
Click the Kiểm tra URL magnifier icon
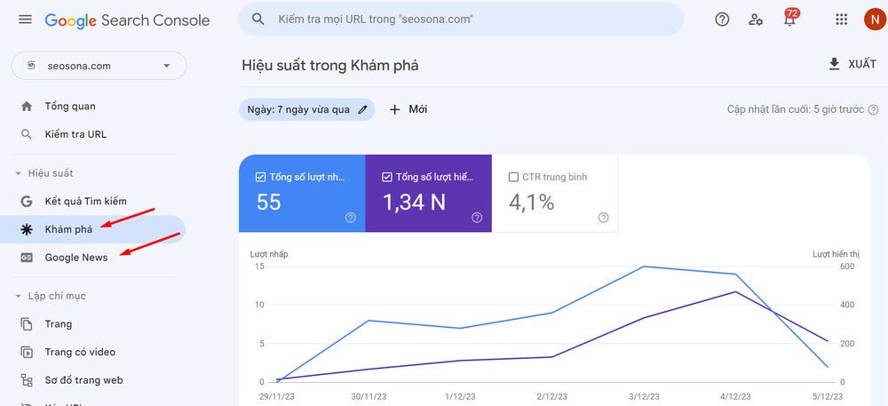point(26,135)
